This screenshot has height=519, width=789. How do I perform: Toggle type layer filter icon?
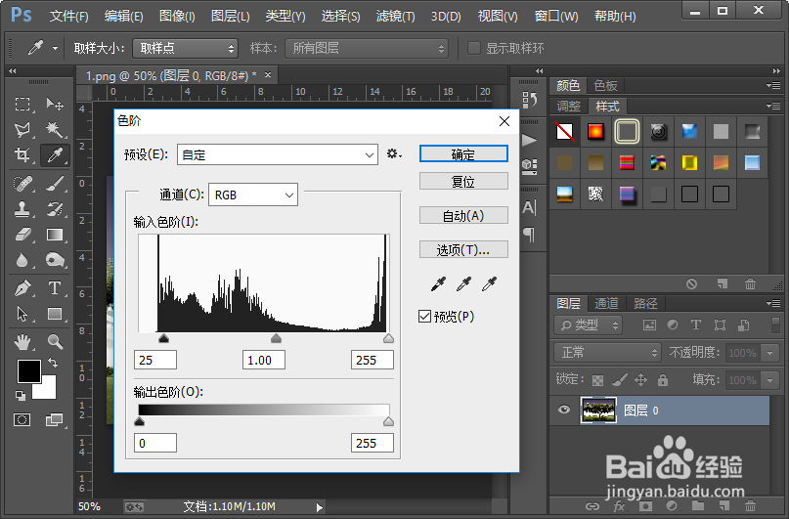[696, 324]
